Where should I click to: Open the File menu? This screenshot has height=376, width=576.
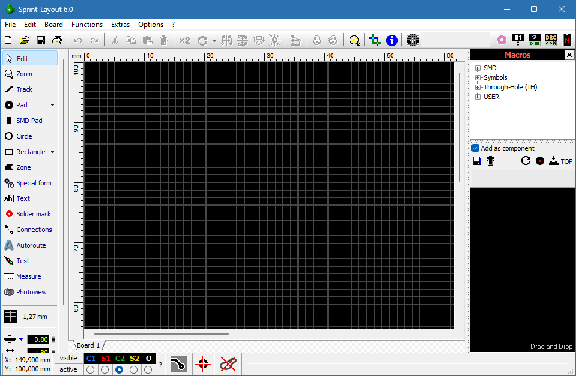point(10,24)
